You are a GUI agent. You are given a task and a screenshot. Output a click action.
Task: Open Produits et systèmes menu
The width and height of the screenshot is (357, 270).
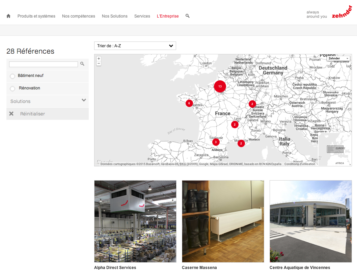36,16
